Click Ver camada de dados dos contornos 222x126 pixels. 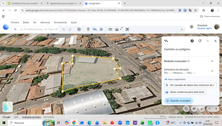tap(190, 85)
